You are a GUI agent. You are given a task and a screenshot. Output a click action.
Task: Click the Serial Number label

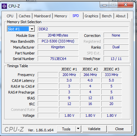24,59
